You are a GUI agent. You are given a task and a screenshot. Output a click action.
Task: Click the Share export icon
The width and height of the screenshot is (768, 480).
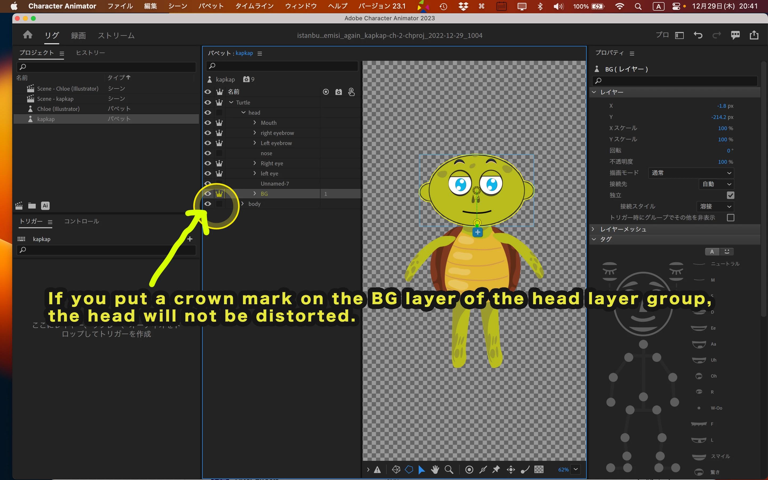point(754,35)
